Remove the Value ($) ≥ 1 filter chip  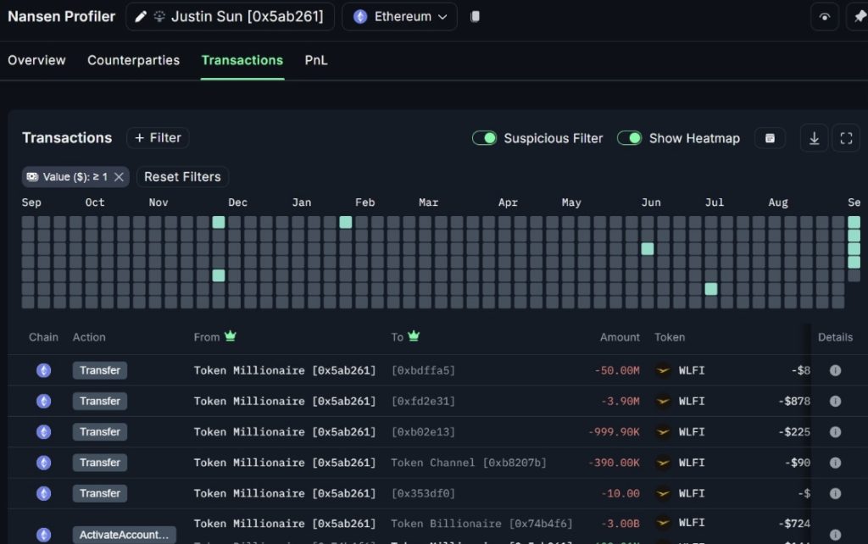pyautogui.click(x=120, y=177)
